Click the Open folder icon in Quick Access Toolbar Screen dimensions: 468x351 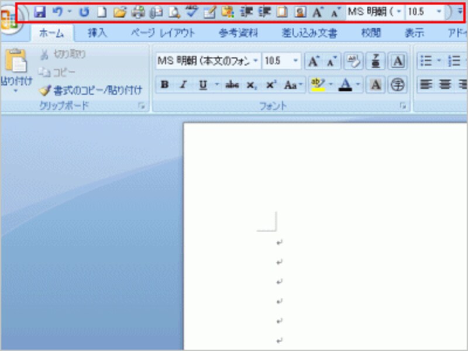[120, 12]
